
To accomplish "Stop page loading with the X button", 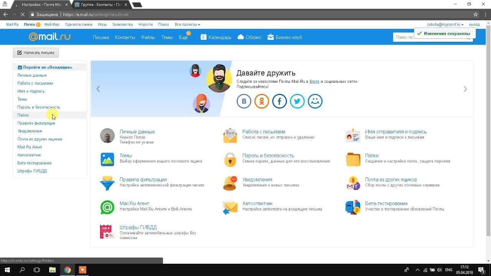I will pos(22,15).
